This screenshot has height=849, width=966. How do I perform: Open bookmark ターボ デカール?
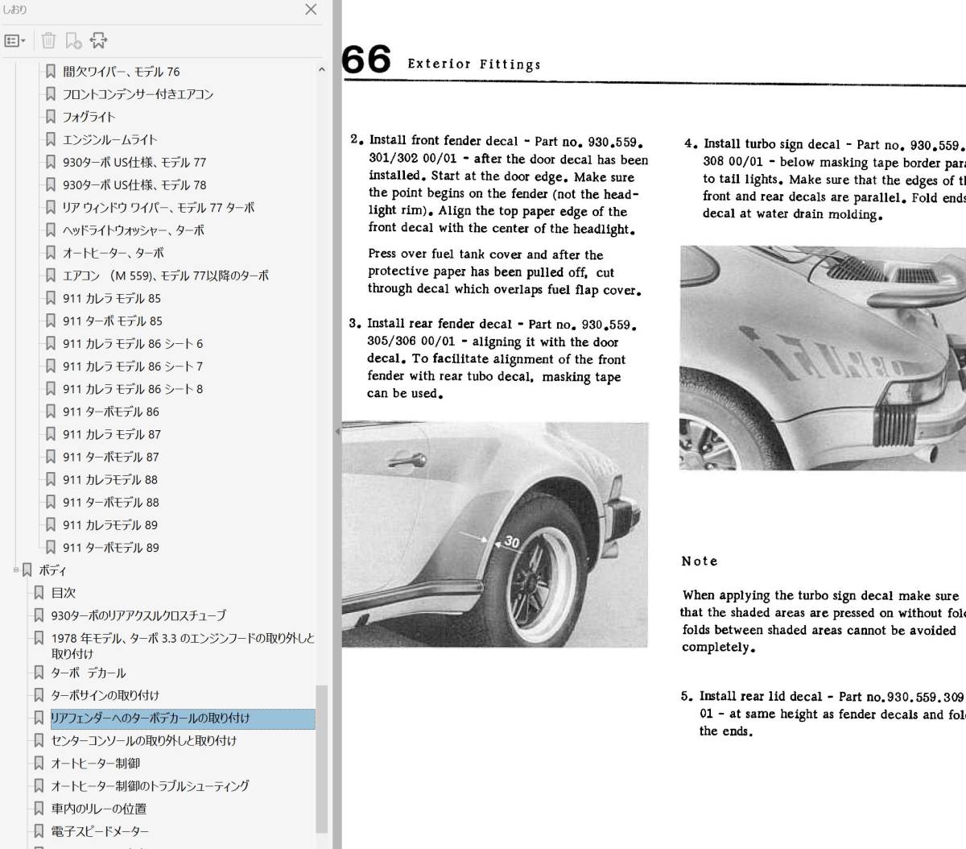88,673
